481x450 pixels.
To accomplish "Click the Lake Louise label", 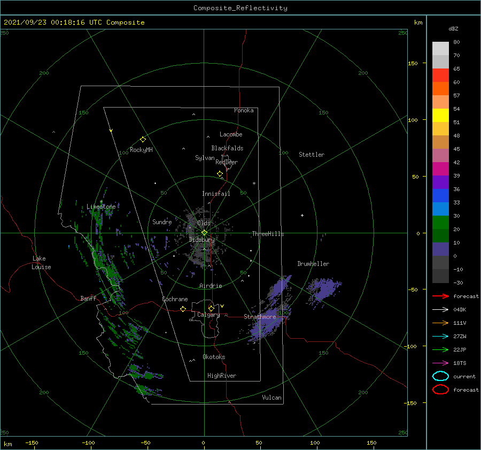I will coord(41,263).
